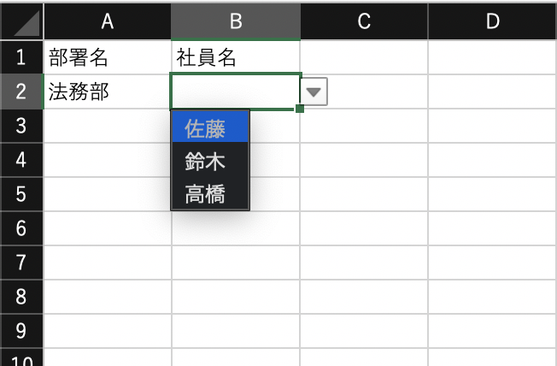Select row 5 header
The height and width of the screenshot is (366, 557).
pyautogui.click(x=21, y=194)
